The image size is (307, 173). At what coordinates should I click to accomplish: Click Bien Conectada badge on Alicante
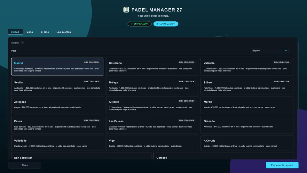click(186, 101)
